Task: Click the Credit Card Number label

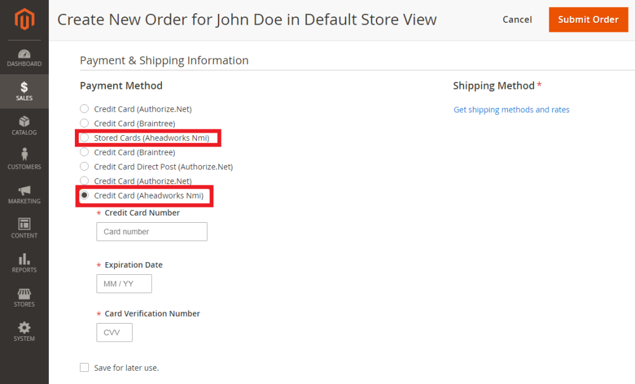Action: (x=142, y=213)
